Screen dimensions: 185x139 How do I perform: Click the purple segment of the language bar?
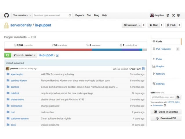(130, 50)
